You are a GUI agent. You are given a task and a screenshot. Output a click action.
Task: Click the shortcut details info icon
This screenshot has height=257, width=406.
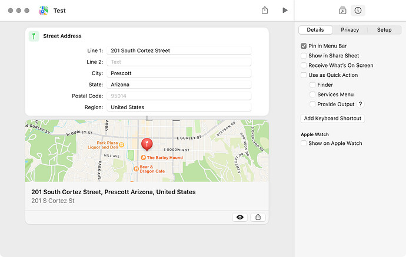[358, 11]
